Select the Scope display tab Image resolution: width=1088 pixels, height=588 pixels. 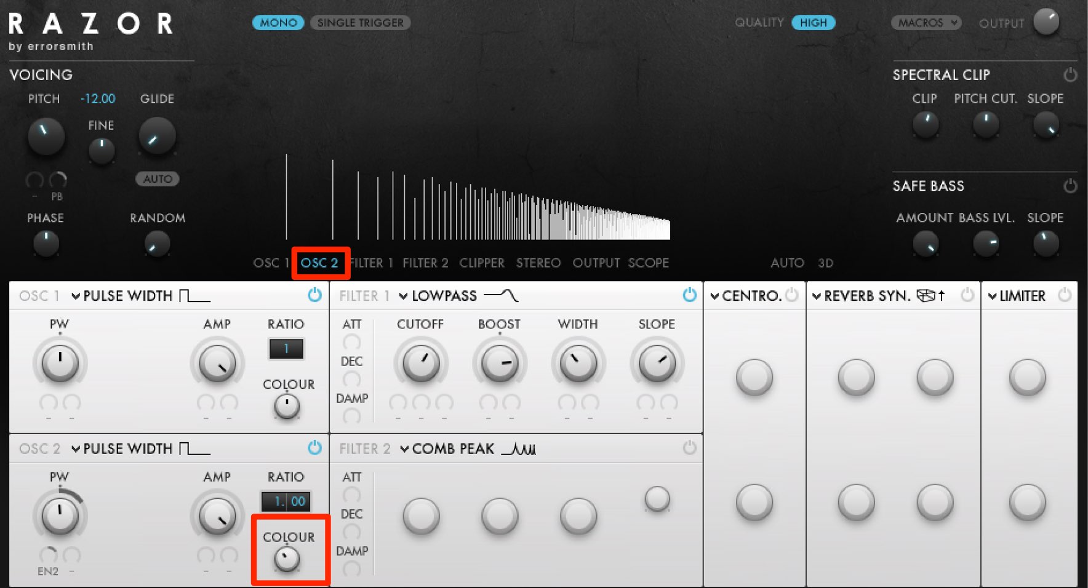tap(648, 263)
